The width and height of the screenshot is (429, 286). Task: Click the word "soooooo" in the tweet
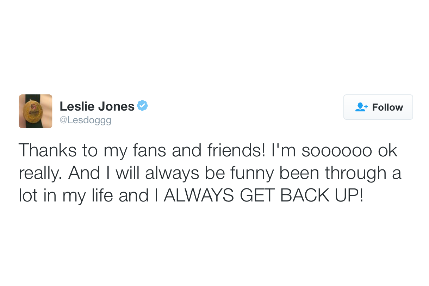pos(336,150)
